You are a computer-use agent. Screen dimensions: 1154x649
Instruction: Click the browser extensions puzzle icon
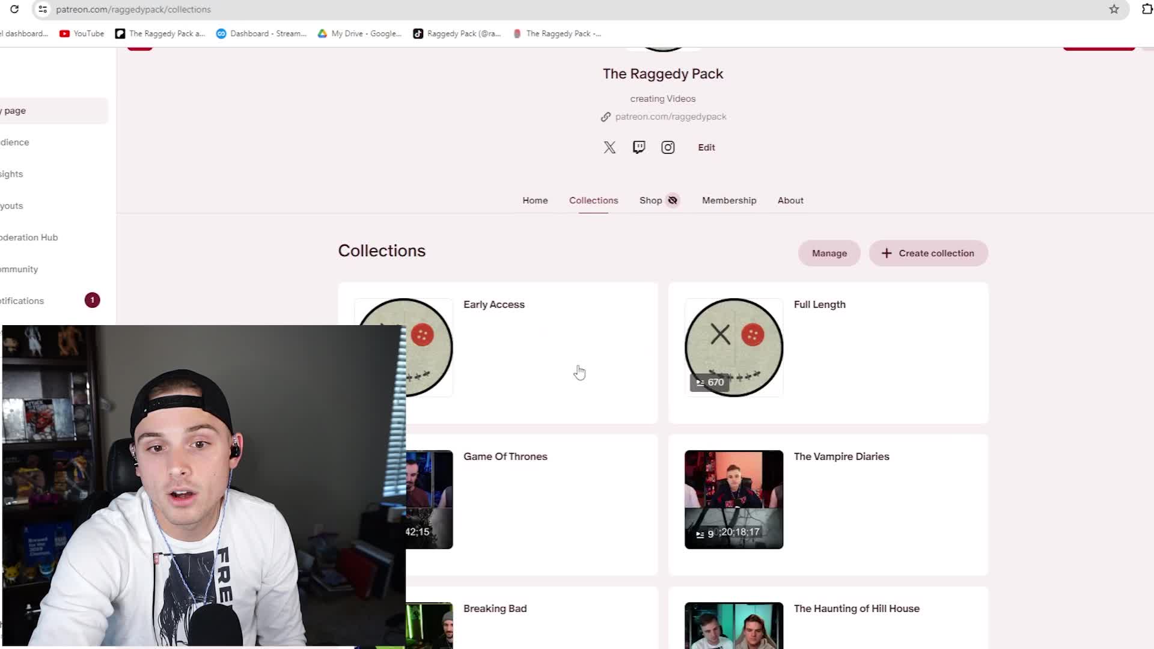[1147, 9]
